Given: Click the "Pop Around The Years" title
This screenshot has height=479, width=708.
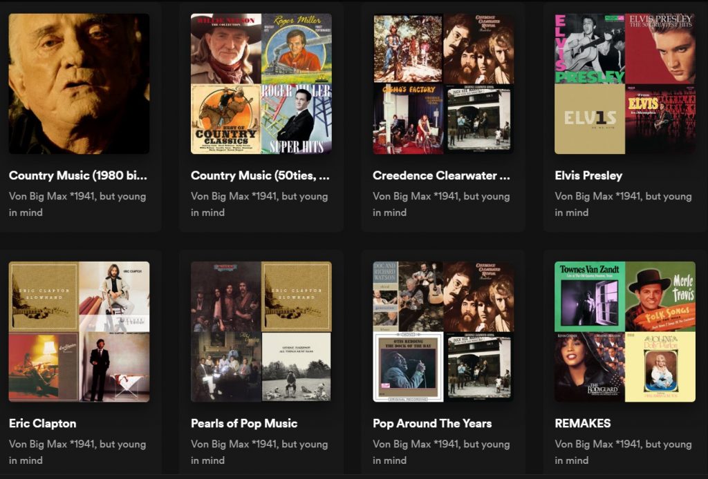Looking at the screenshot, I should pyautogui.click(x=432, y=423).
